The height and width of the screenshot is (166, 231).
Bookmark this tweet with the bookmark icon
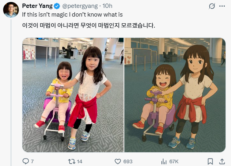coord(210,161)
